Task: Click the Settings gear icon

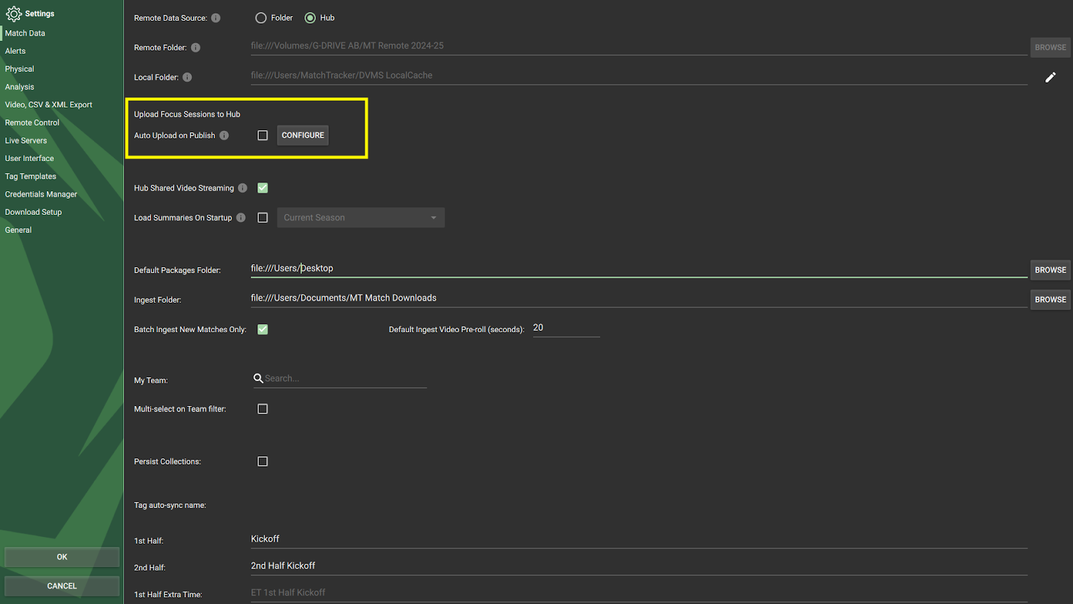Action: coord(14,13)
